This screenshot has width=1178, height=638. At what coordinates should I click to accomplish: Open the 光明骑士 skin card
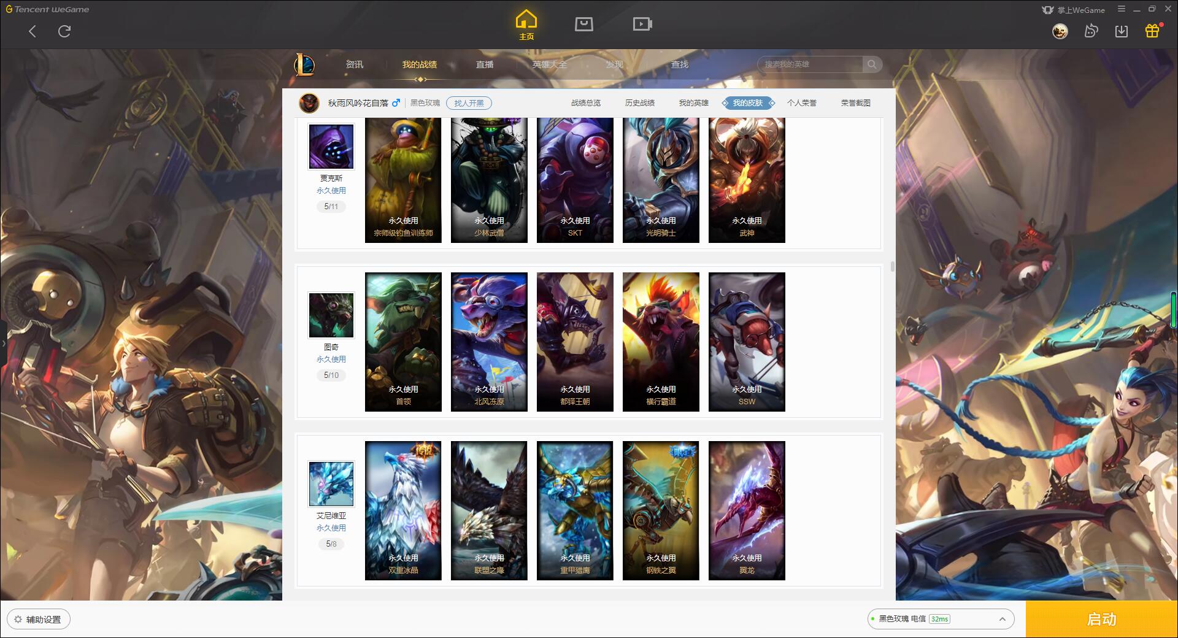pyautogui.click(x=661, y=180)
